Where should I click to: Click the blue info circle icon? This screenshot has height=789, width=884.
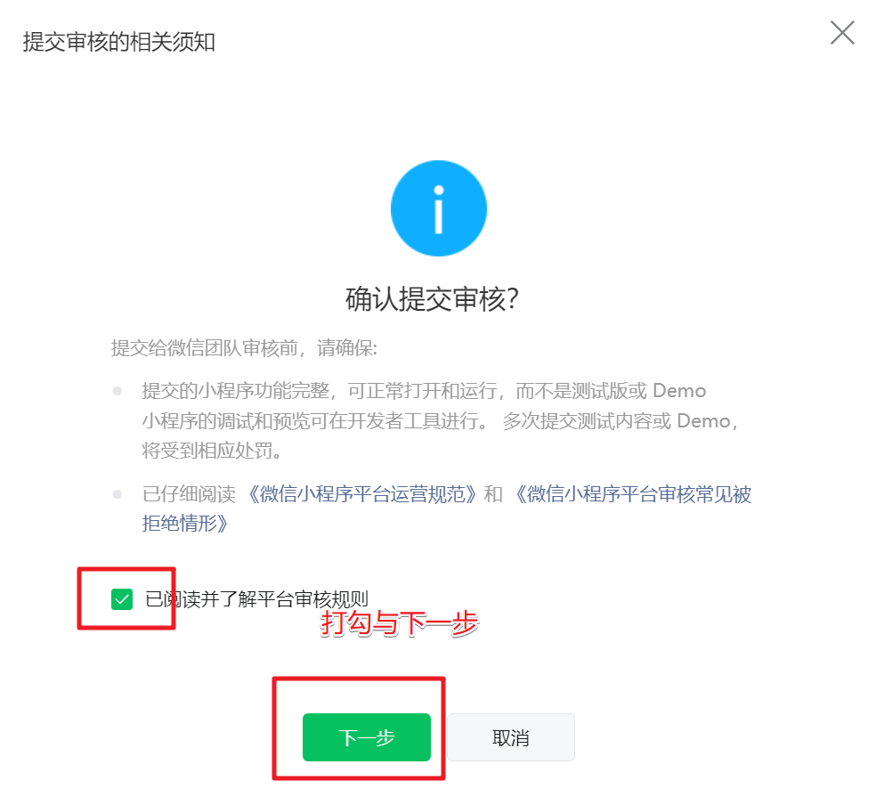[x=439, y=208]
